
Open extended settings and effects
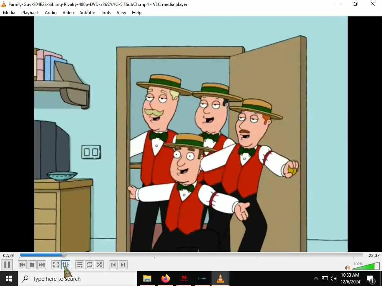[x=66, y=265]
